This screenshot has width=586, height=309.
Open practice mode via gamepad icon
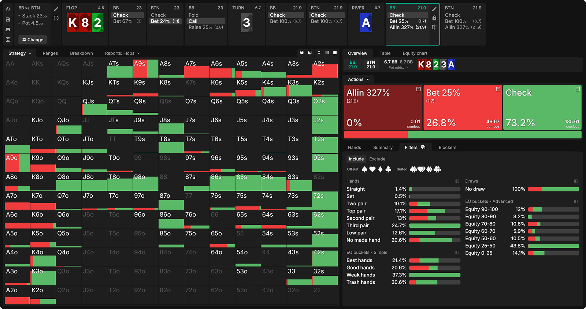(8, 29)
